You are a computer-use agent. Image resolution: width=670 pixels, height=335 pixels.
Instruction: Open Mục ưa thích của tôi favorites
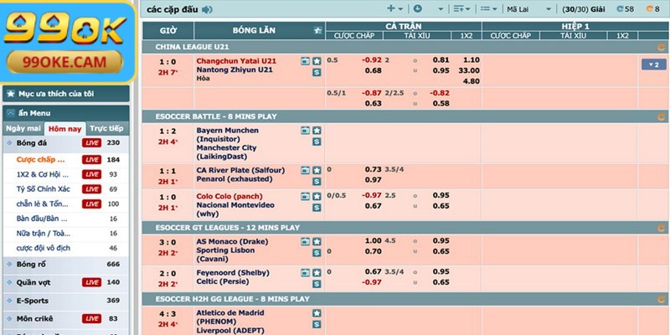coord(66,94)
